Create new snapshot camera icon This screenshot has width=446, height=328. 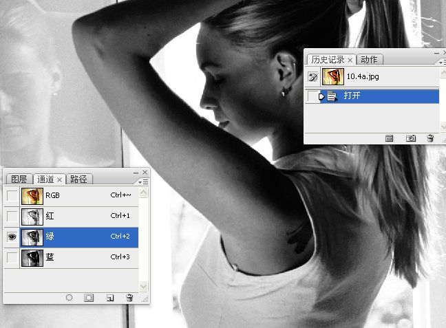click(x=410, y=138)
